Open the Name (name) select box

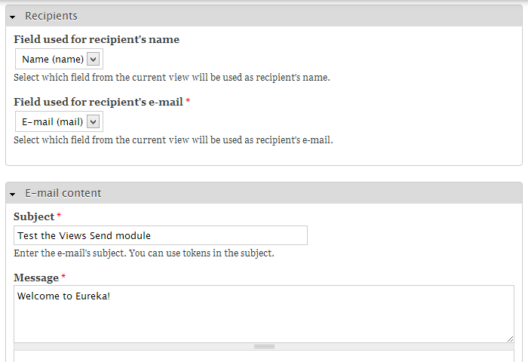[x=52, y=59]
